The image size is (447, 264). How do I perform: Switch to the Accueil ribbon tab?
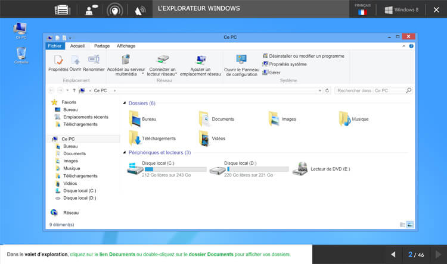pos(77,46)
